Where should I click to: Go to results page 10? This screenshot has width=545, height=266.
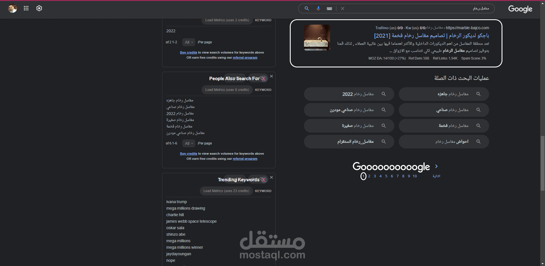415,176
